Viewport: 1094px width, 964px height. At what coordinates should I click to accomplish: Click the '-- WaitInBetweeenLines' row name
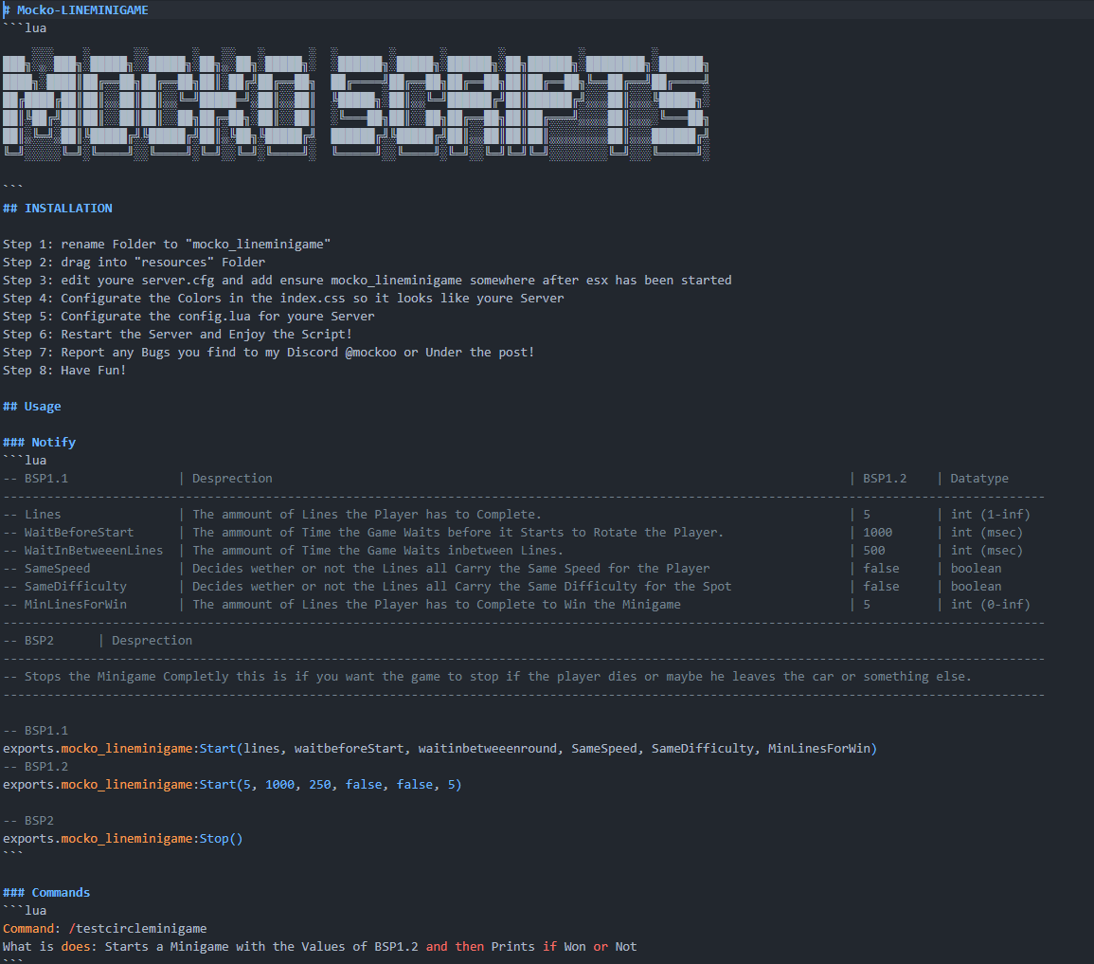[83, 551]
